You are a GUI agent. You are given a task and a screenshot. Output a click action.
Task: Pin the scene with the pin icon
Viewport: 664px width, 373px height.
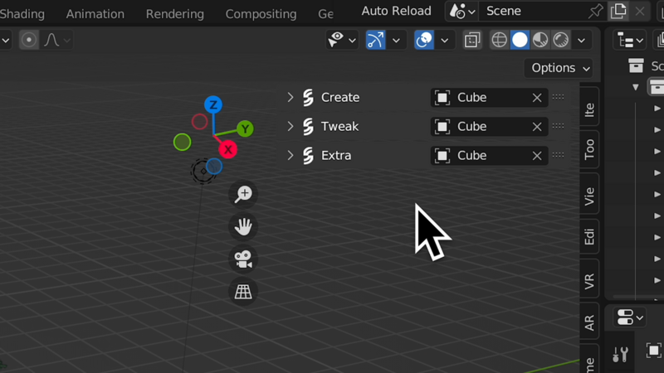pyautogui.click(x=595, y=11)
